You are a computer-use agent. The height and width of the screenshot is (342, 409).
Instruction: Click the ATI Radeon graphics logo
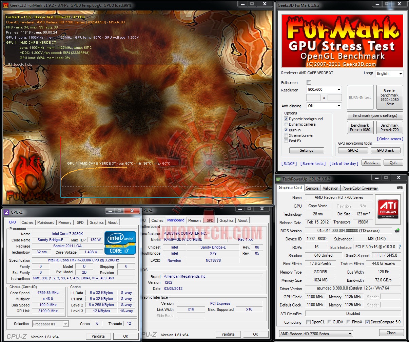[x=388, y=209]
